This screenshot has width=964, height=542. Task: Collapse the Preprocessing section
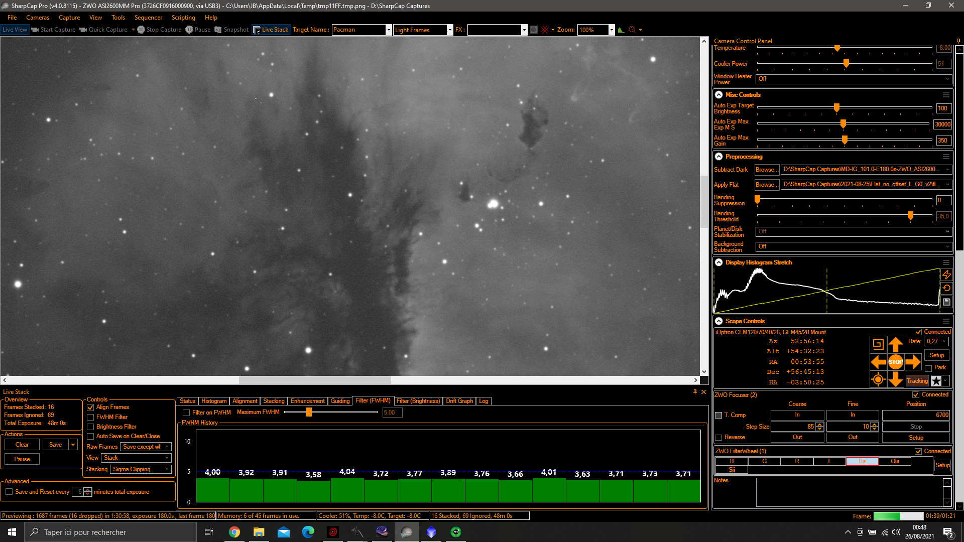[x=718, y=157]
